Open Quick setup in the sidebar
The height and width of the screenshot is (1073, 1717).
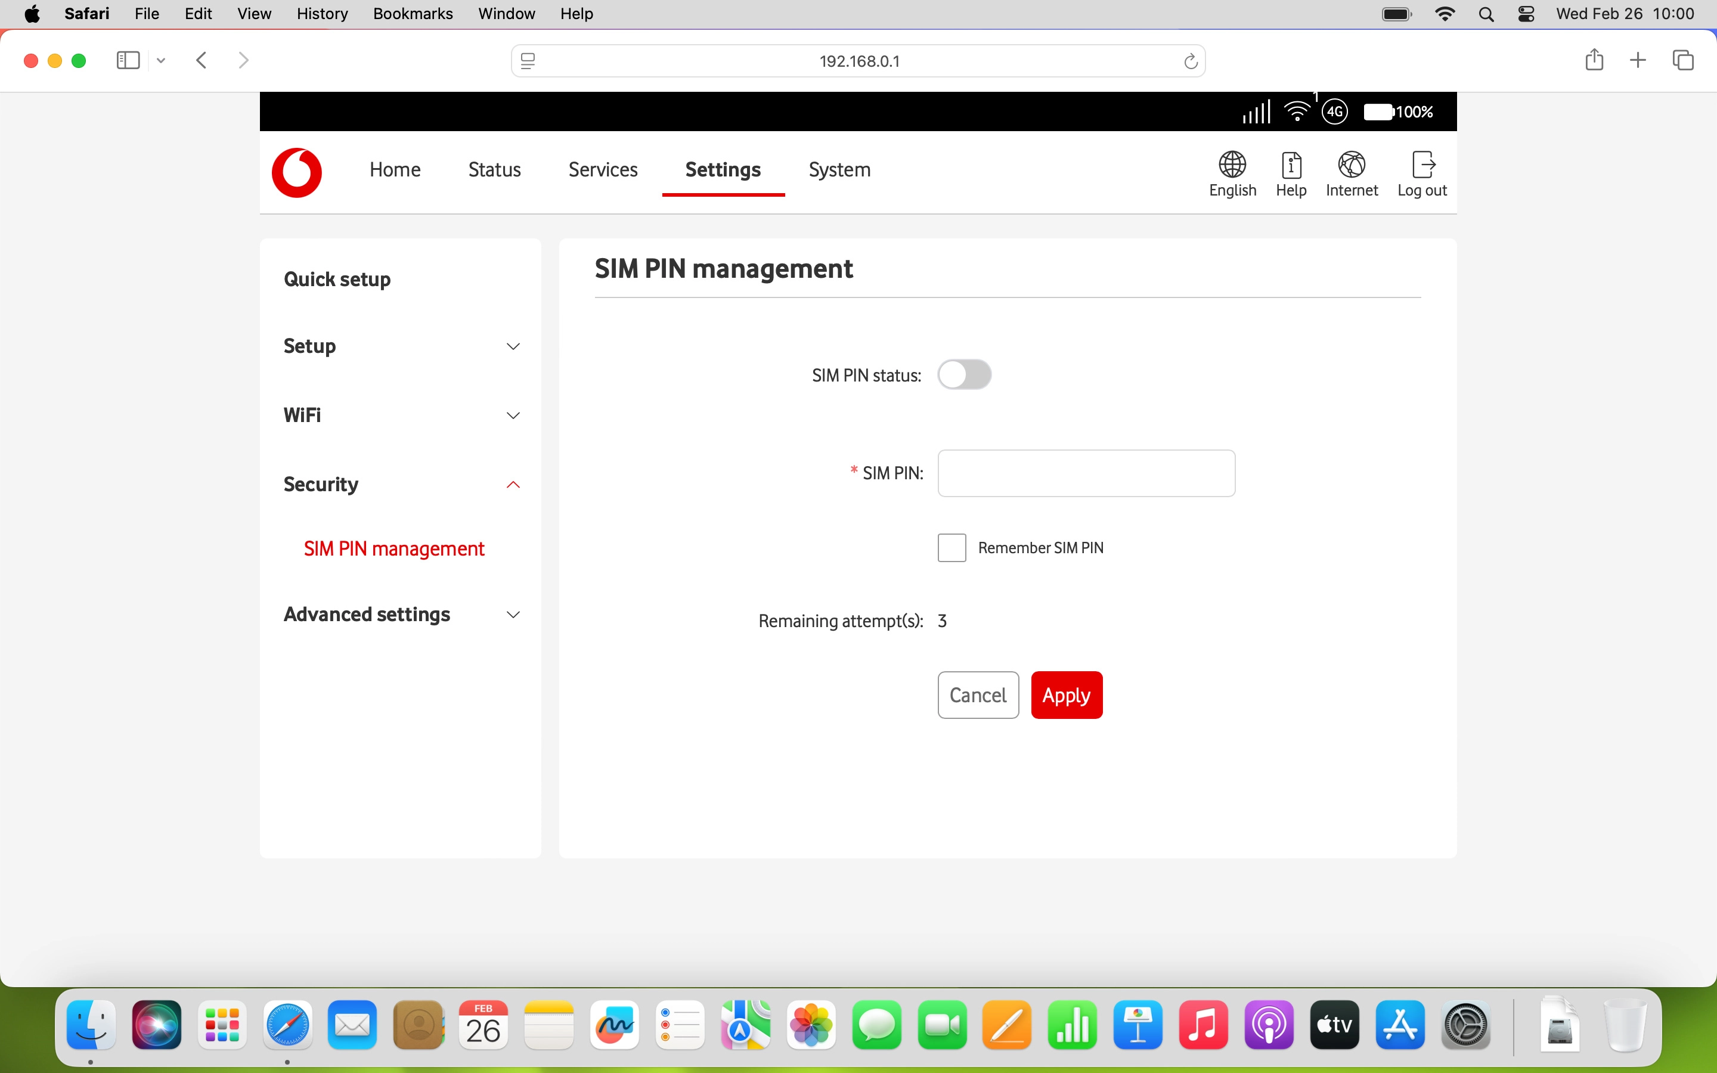(x=337, y=280)
